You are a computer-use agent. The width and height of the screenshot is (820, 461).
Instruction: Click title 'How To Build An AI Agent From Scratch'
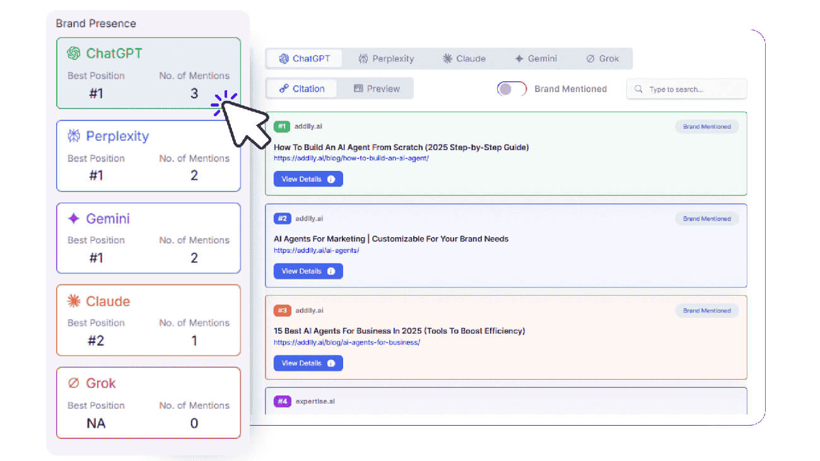coord(401,147)
